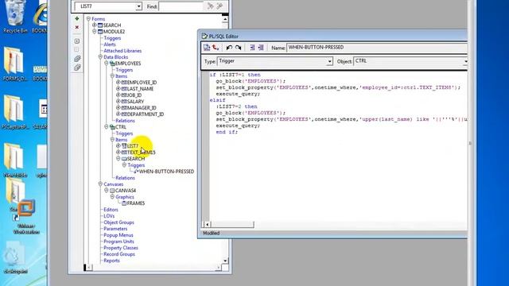Select the WHEN-BUTTON-PRESSED trigger in the tree
This screenshot has height=286, width=509.
(x=166, y=172)
